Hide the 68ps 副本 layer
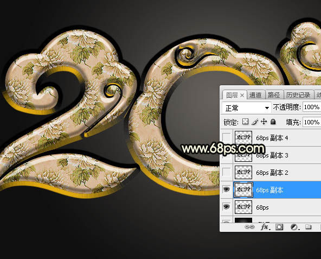Screen dimensions: 321x259 pyautogui.click(x=227, y=189)
